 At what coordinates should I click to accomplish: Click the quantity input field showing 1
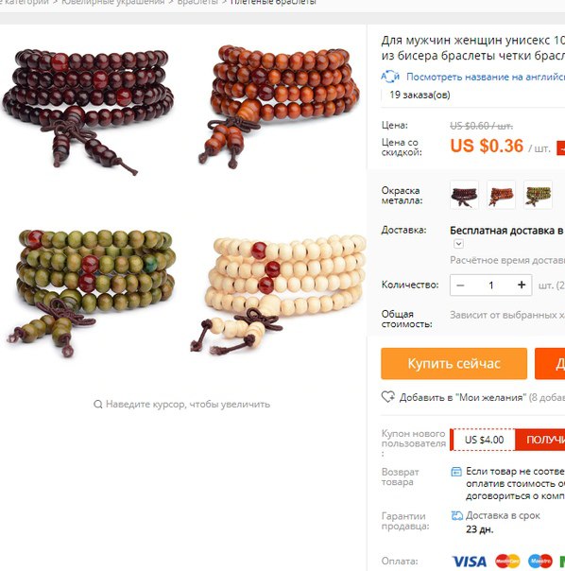(490, 285)
